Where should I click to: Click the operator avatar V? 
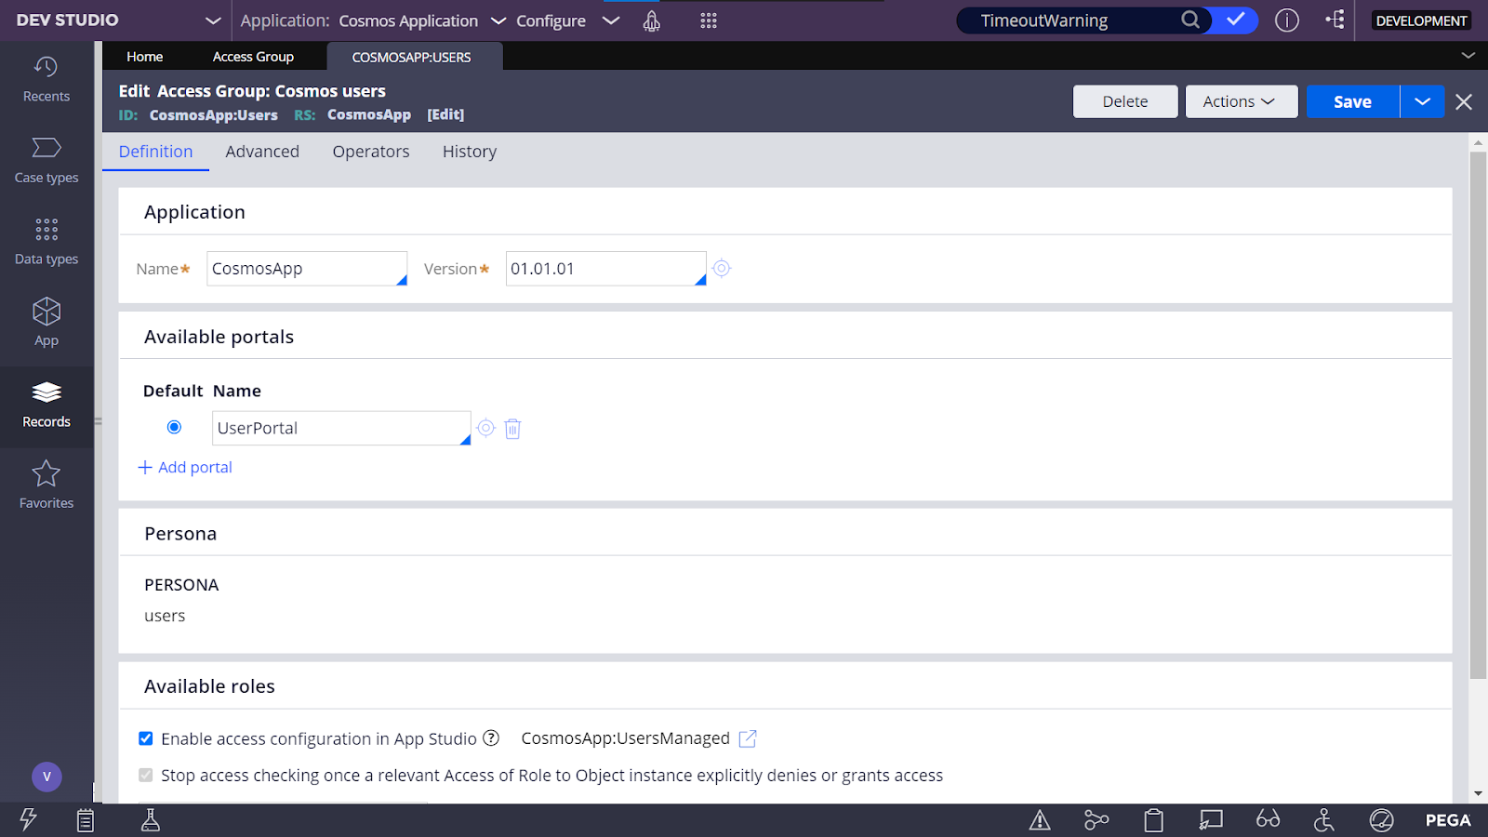[x=46, y=777]
